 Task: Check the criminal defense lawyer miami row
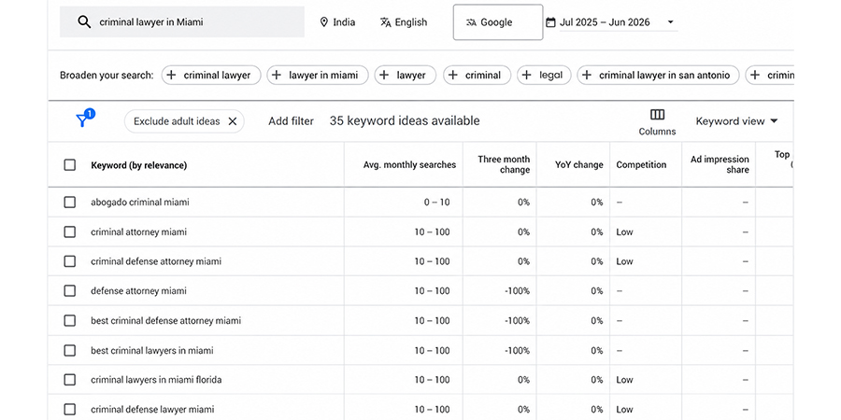(x=70, y=410)
